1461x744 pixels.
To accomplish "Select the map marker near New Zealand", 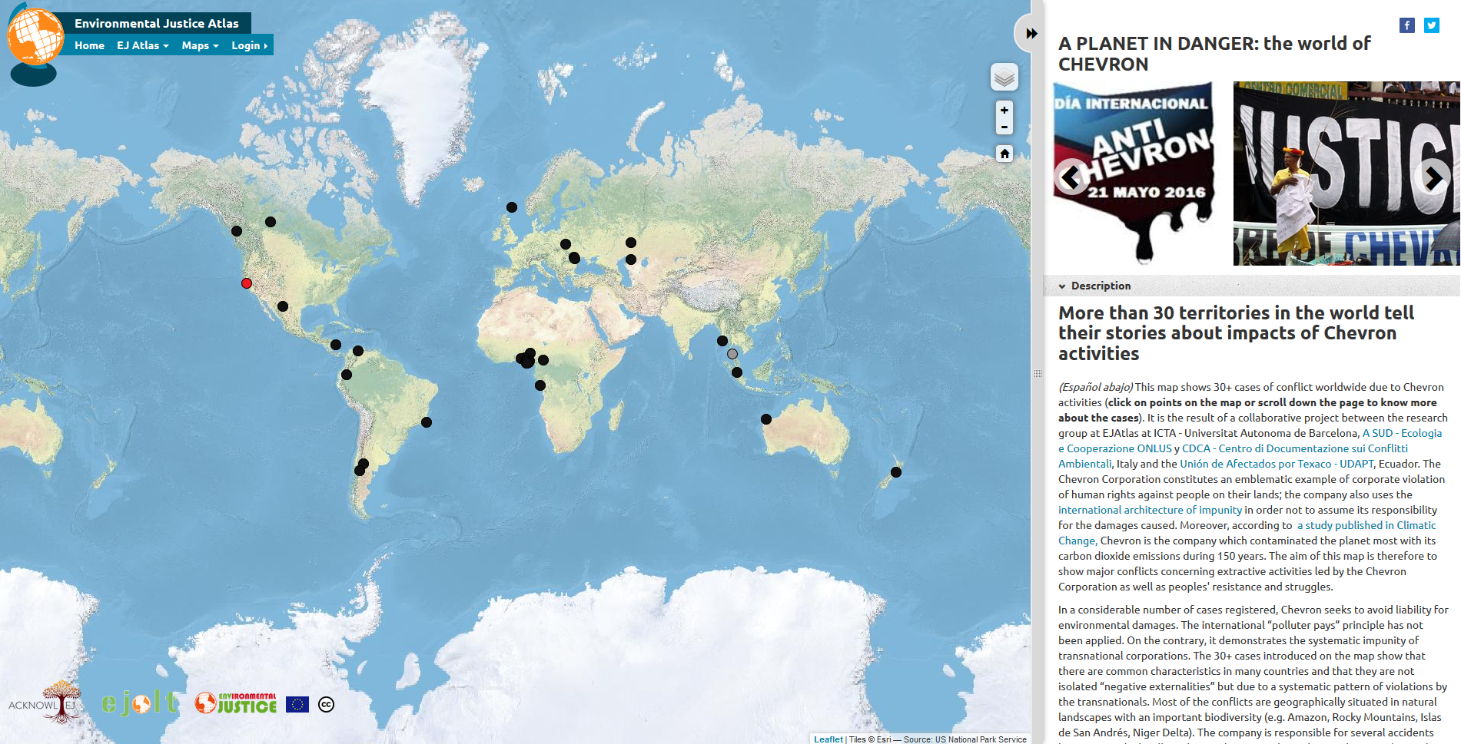I will (x=896, y=472).
